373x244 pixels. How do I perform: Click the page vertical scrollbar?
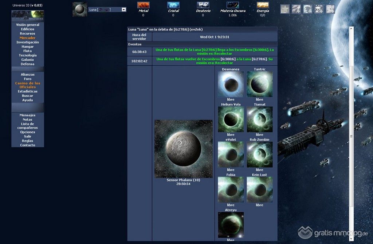pos(351,131)
